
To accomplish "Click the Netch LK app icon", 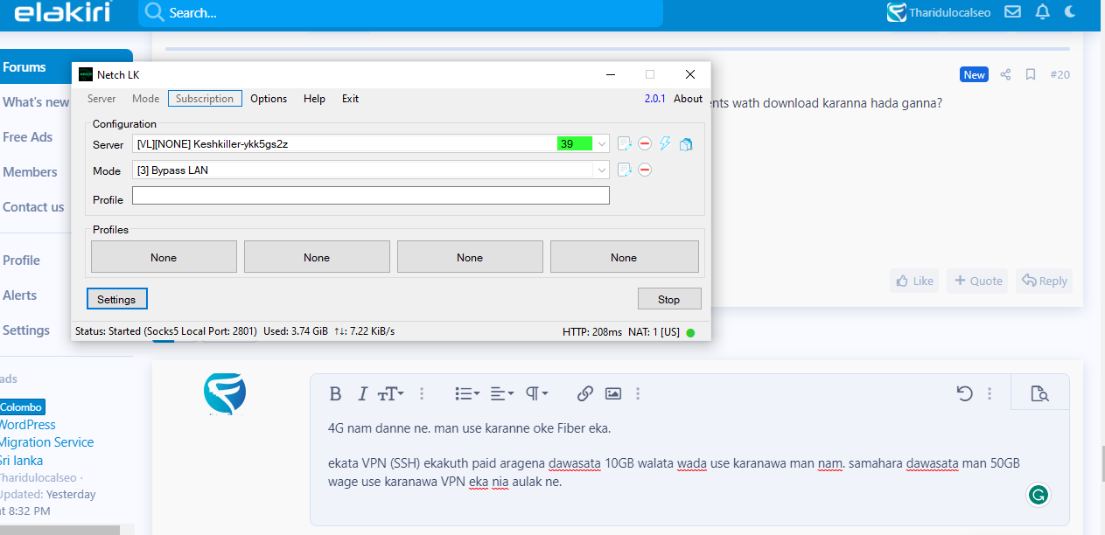I will 86,74.
